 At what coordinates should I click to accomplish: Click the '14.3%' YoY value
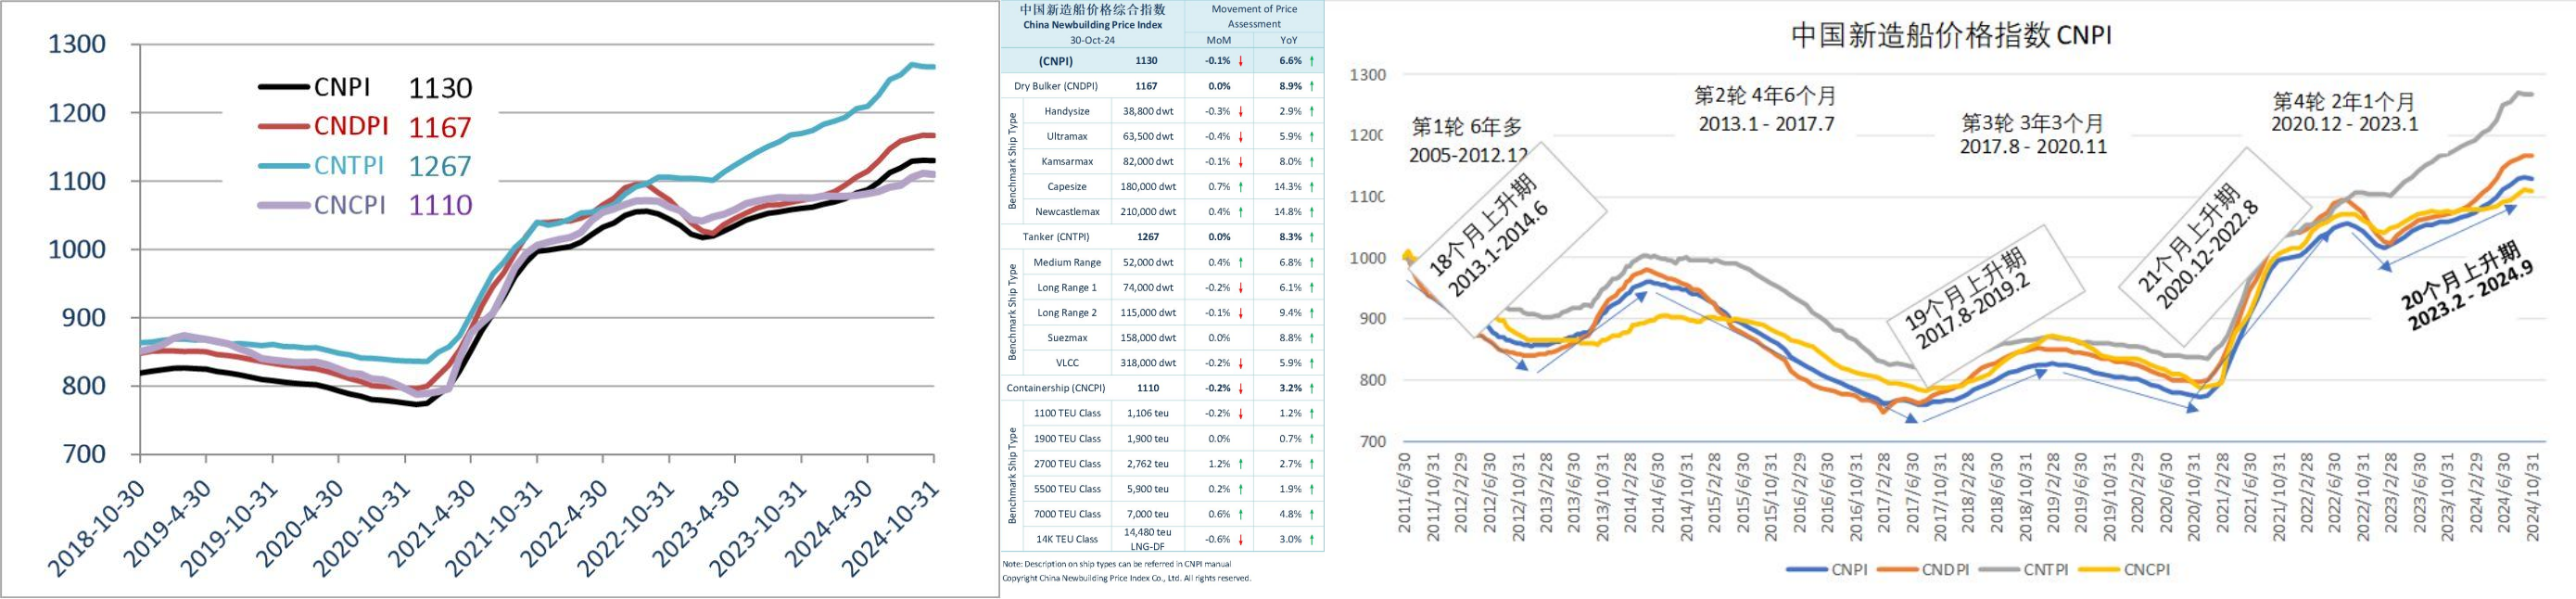coord(1288,187)
